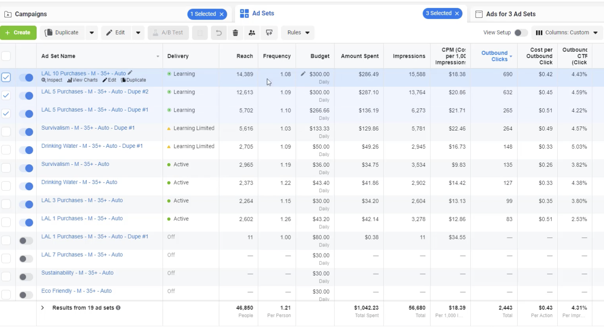Screen dimensions: 604x327
Task: Click the people audience toolbar icon
Action: tap(252, 33)
